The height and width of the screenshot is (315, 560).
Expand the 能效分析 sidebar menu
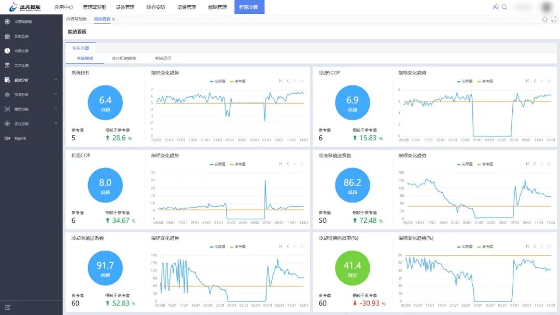tap(31, 80)
